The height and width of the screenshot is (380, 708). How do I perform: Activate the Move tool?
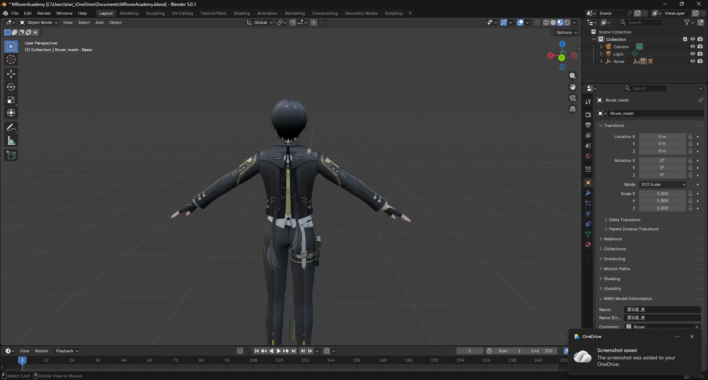tap(11, 74)
